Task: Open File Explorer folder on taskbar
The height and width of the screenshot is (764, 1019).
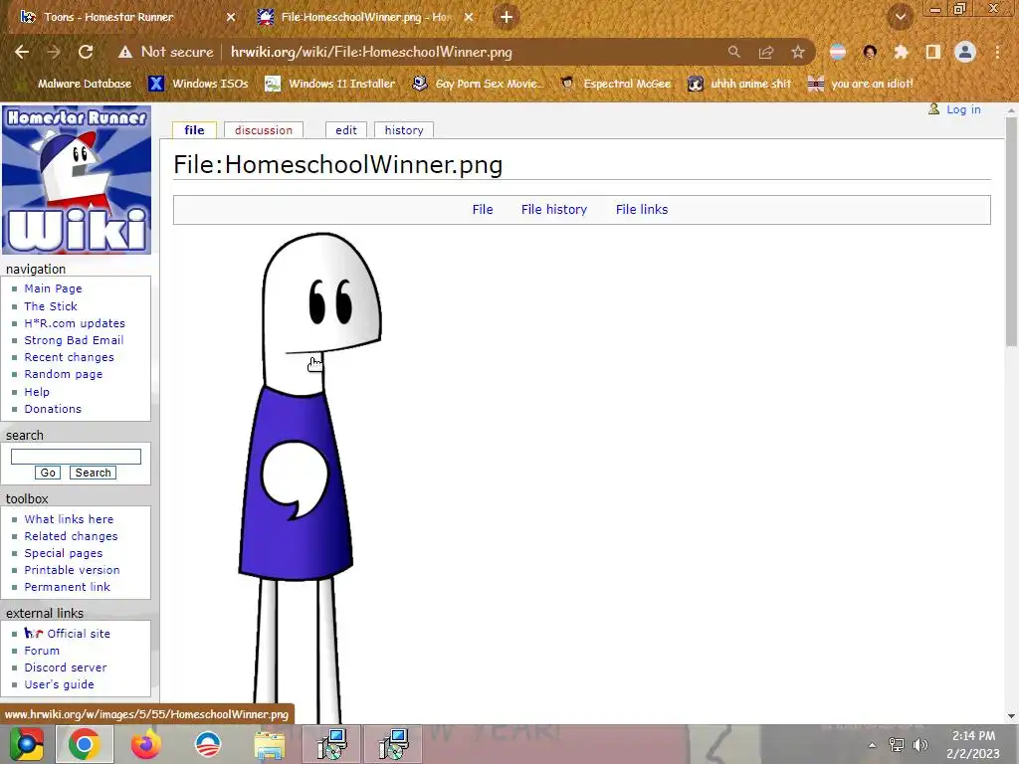Action: coord(269,744)
